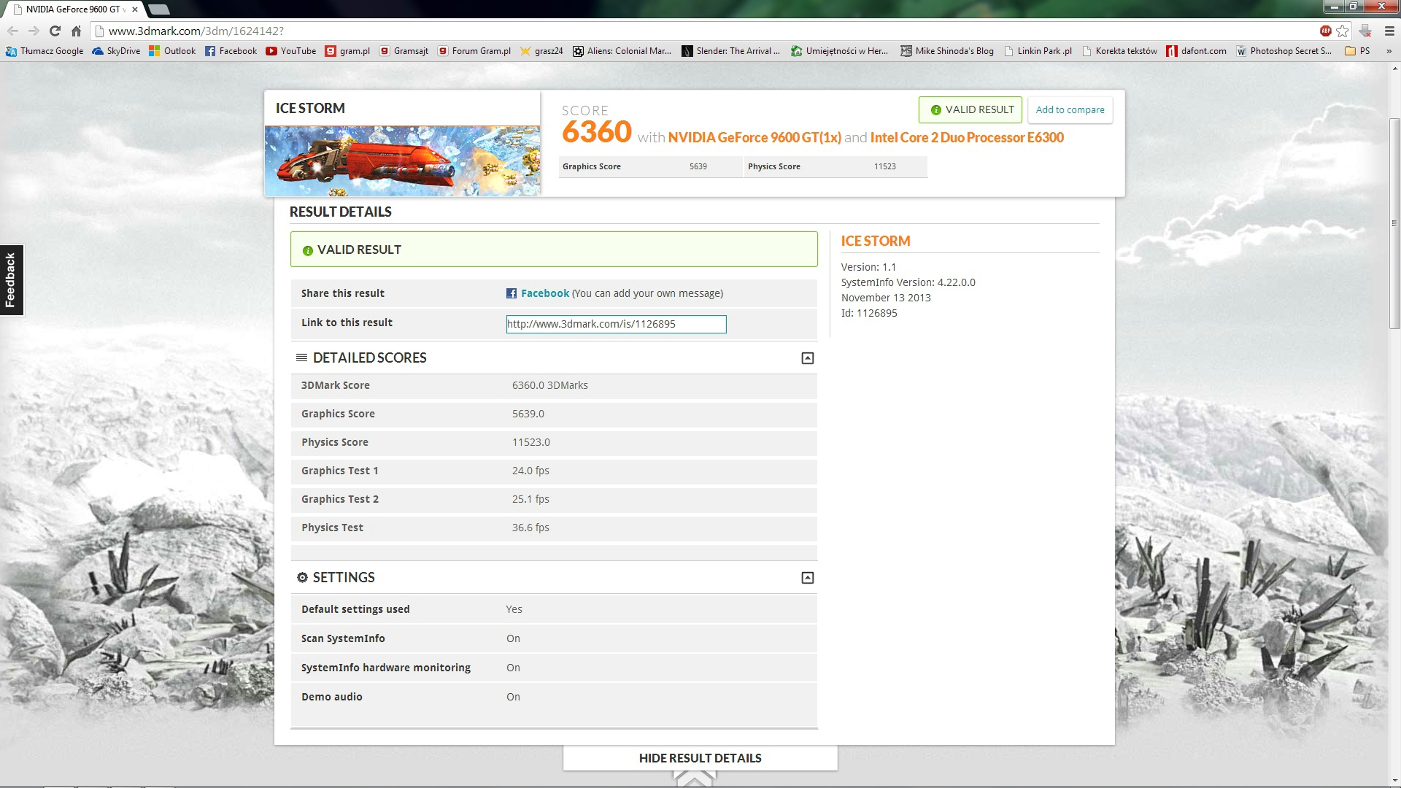Click the home page icon
1401x788 pixels.
click(x=76, y=31)
